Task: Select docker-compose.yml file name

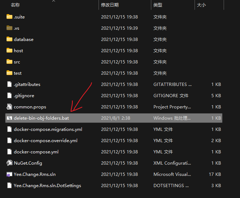Action: [36, 152]
